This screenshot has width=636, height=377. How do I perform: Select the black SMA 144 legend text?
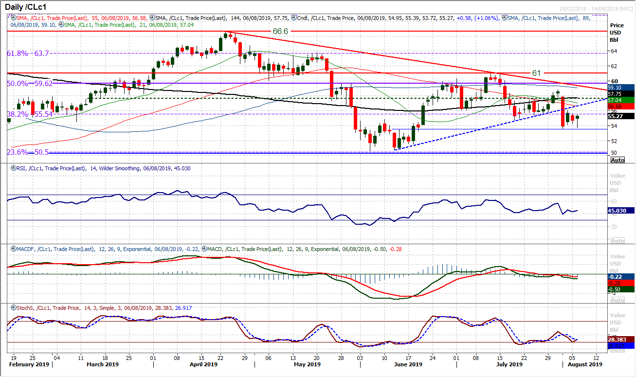[x=222, y=18]
